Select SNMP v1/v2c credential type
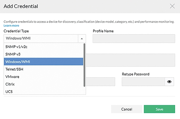 [x=43, y=47]
